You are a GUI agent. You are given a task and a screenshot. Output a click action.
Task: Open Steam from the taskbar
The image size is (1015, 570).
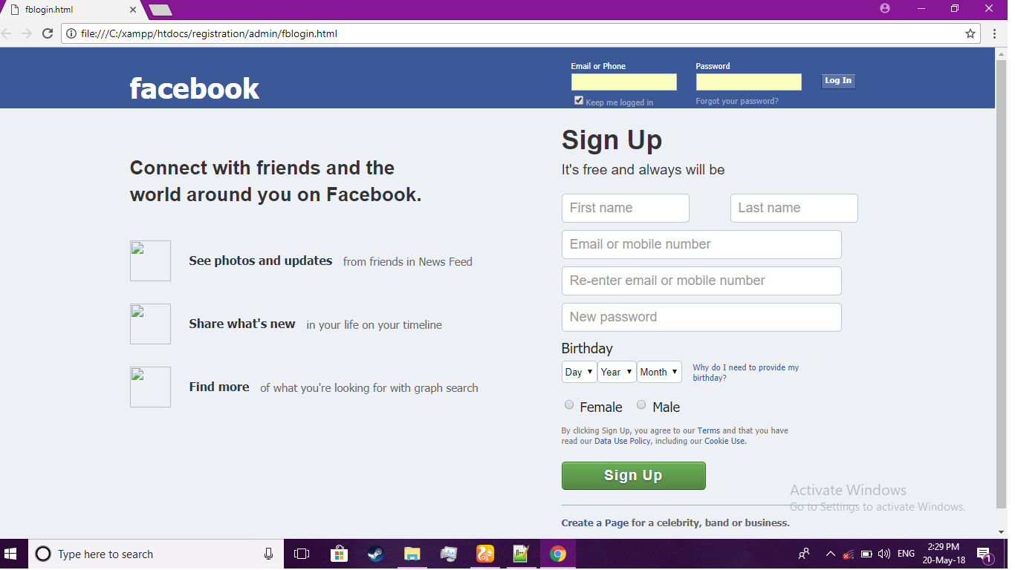(375, 554)
